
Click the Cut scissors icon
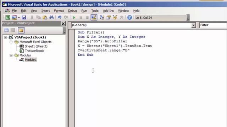[x=32, y=18]
